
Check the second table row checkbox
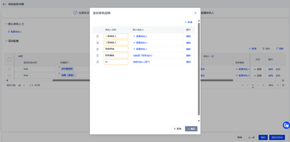9,76
